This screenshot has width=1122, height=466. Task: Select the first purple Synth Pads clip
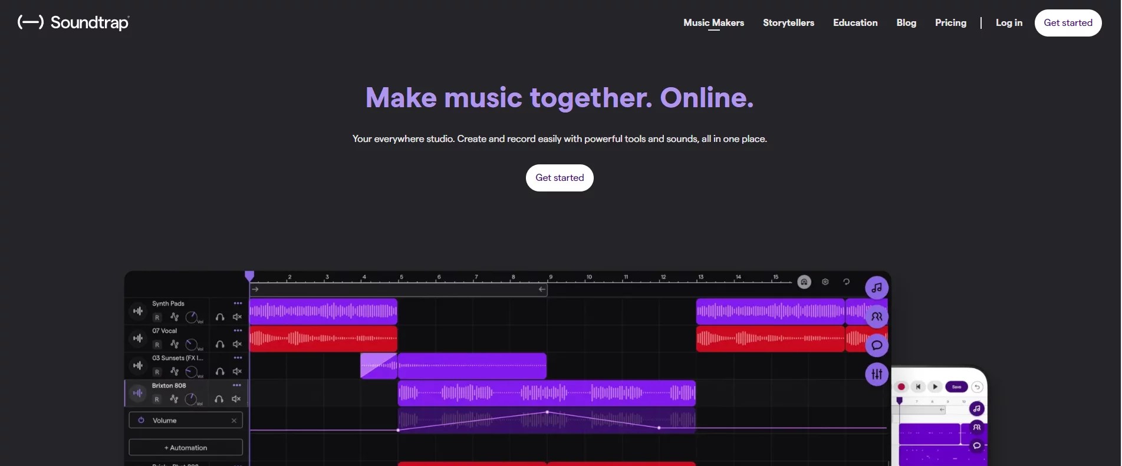click(x=323, y=312)
